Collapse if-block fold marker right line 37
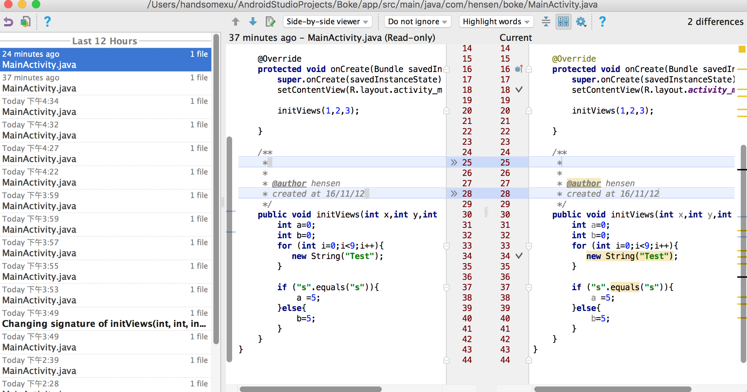The height and width of the screenshot is (392, 747). tap(529, 287)
